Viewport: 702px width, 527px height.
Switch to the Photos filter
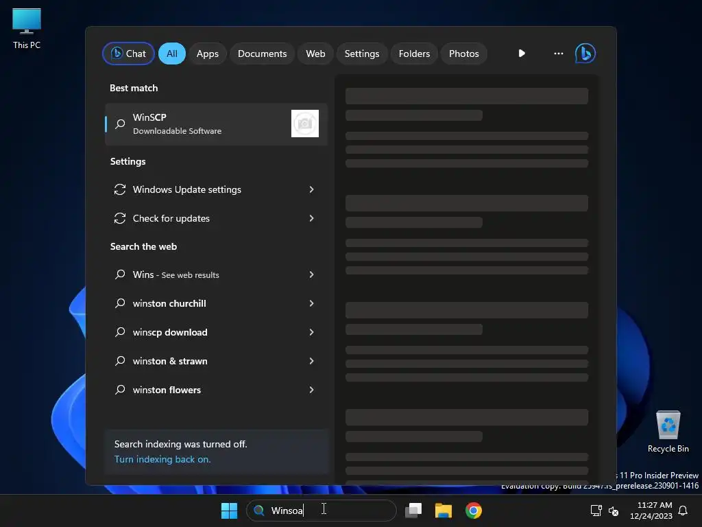pyautogui.click(x=464, y=54)
